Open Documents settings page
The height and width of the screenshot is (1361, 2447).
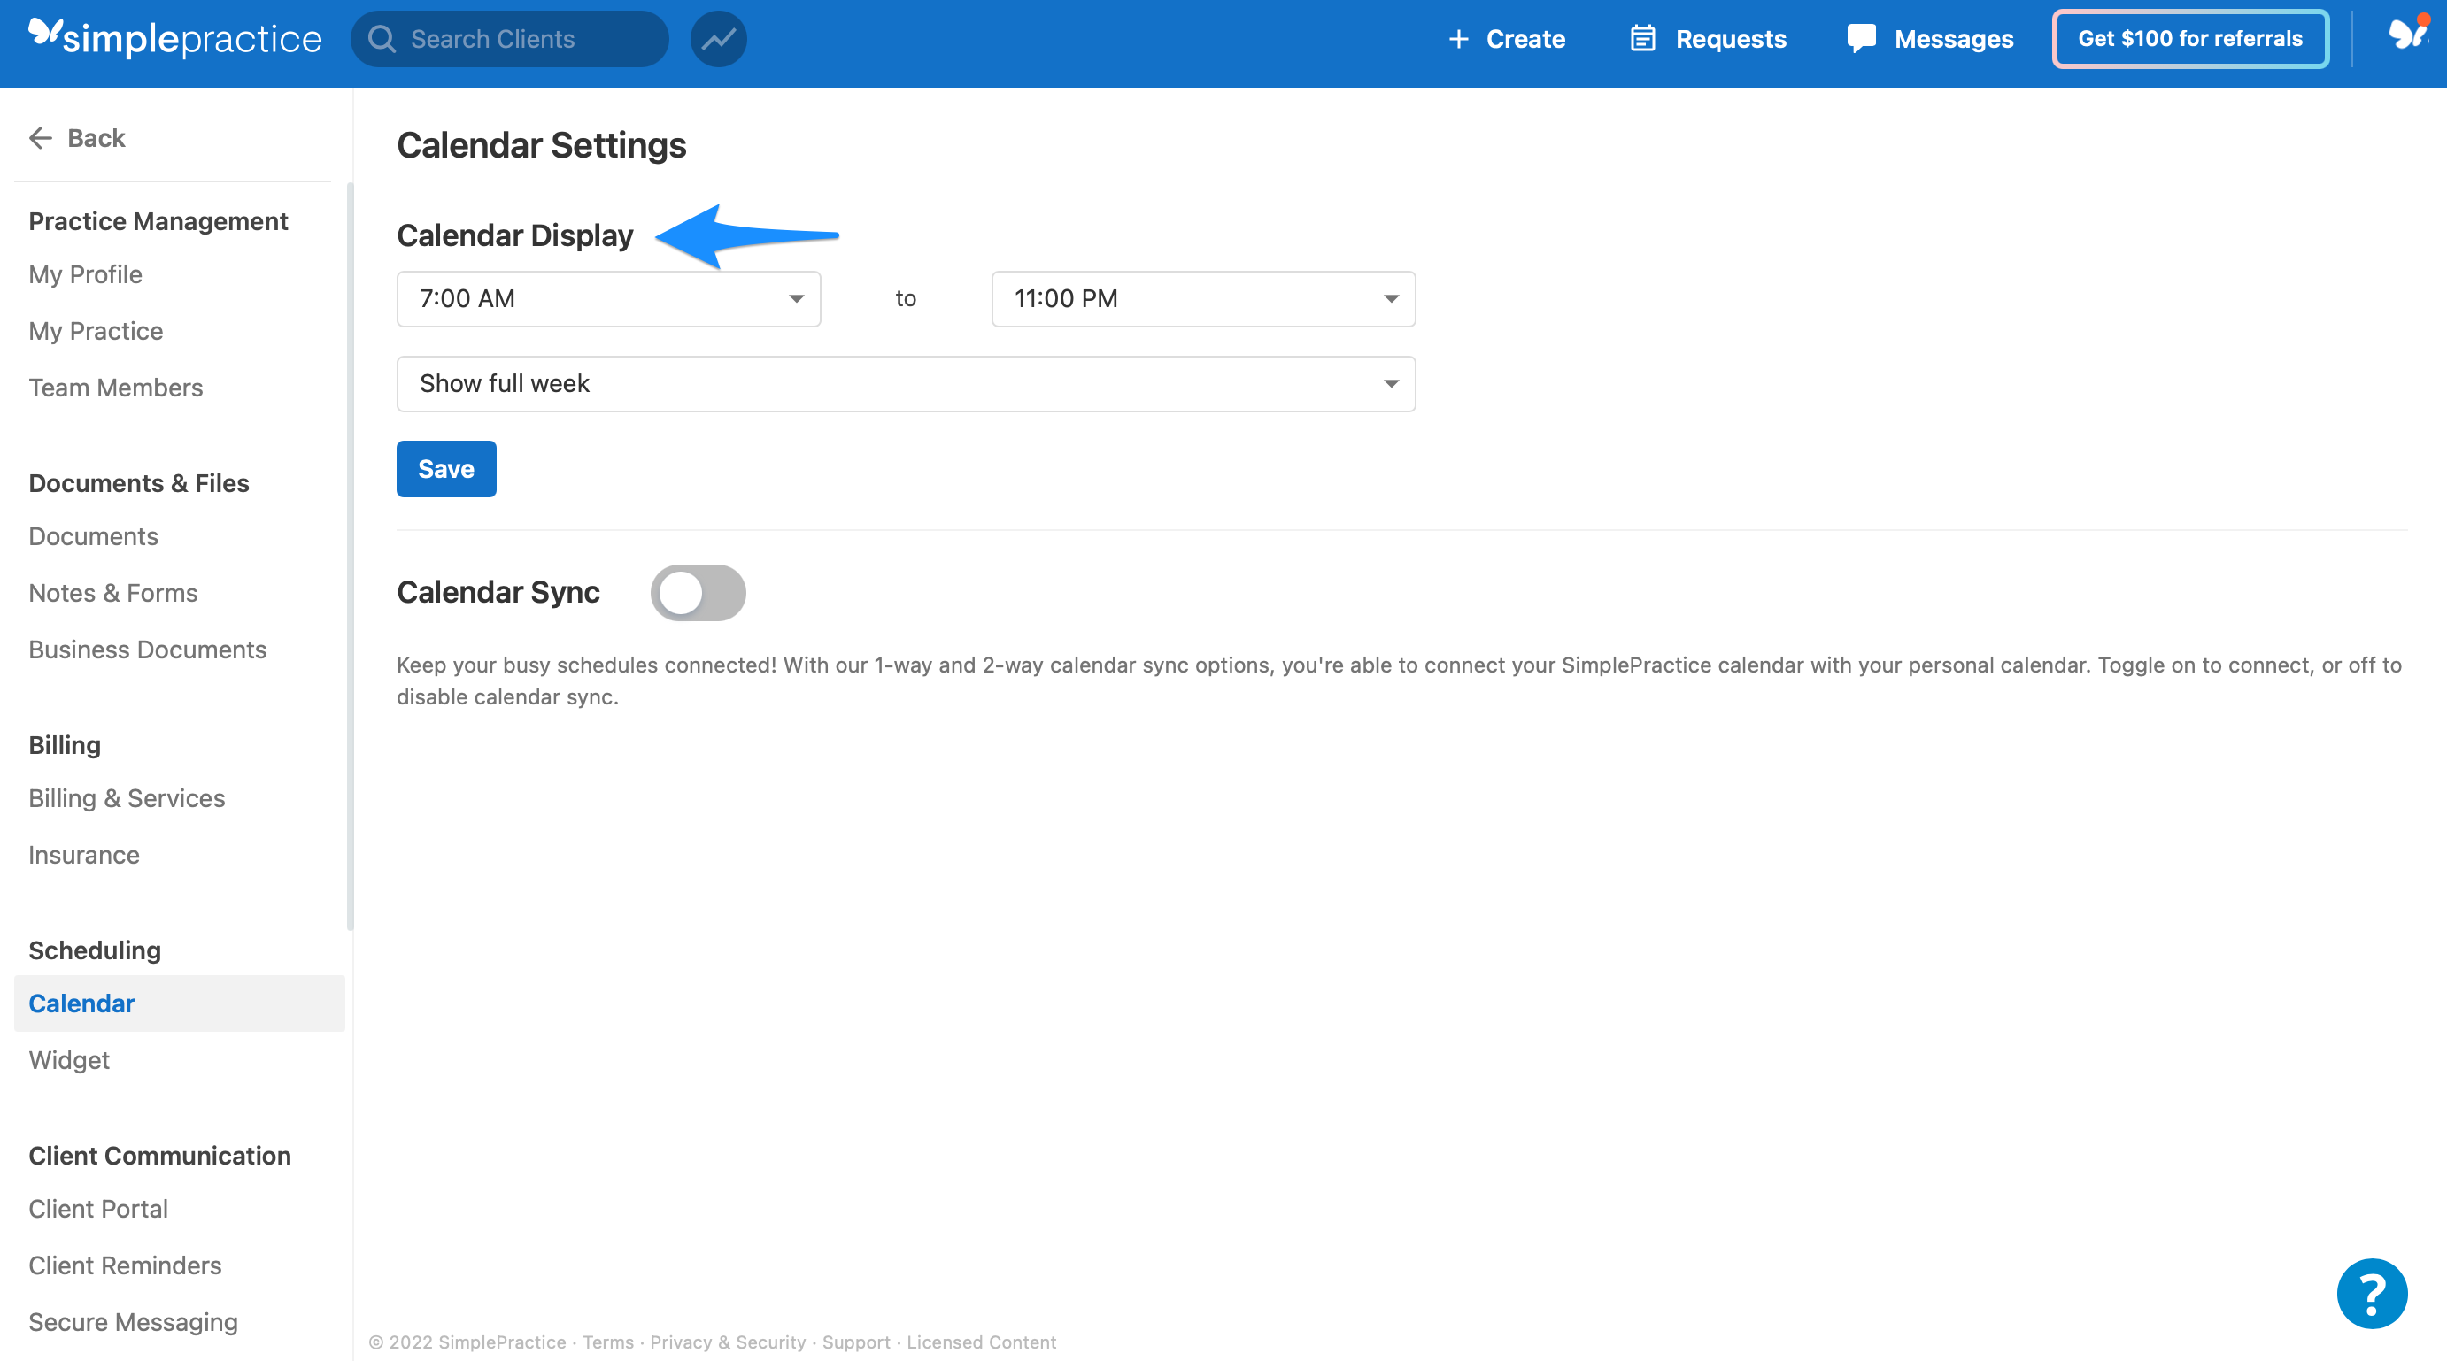pos(93,536)
